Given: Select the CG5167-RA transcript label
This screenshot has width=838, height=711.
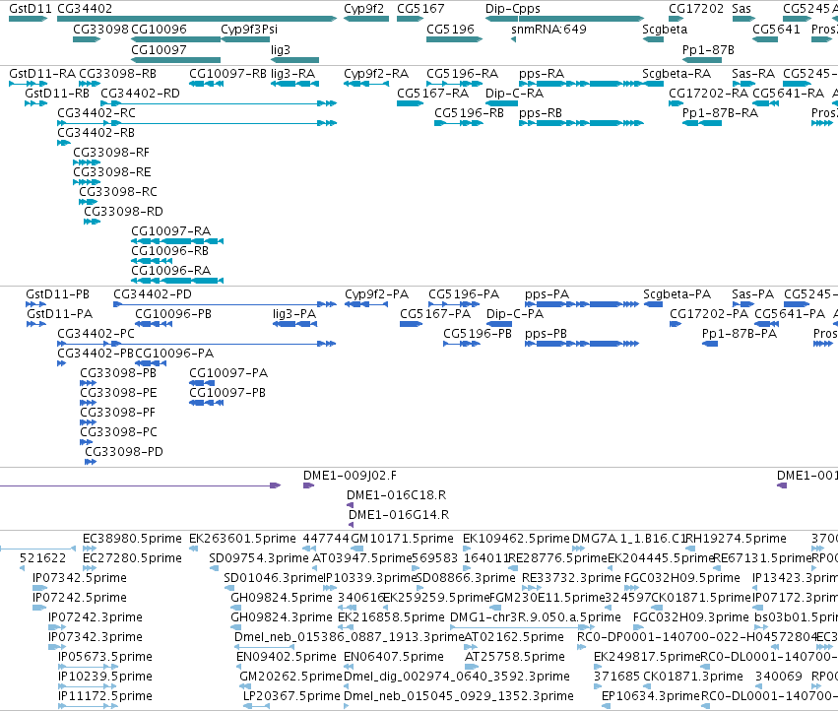Looking at the screenshot, I should (433, 93).
